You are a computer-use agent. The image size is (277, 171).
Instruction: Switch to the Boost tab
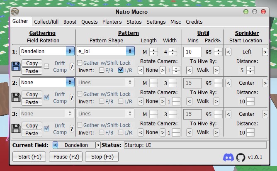click(x=70, y=22)
